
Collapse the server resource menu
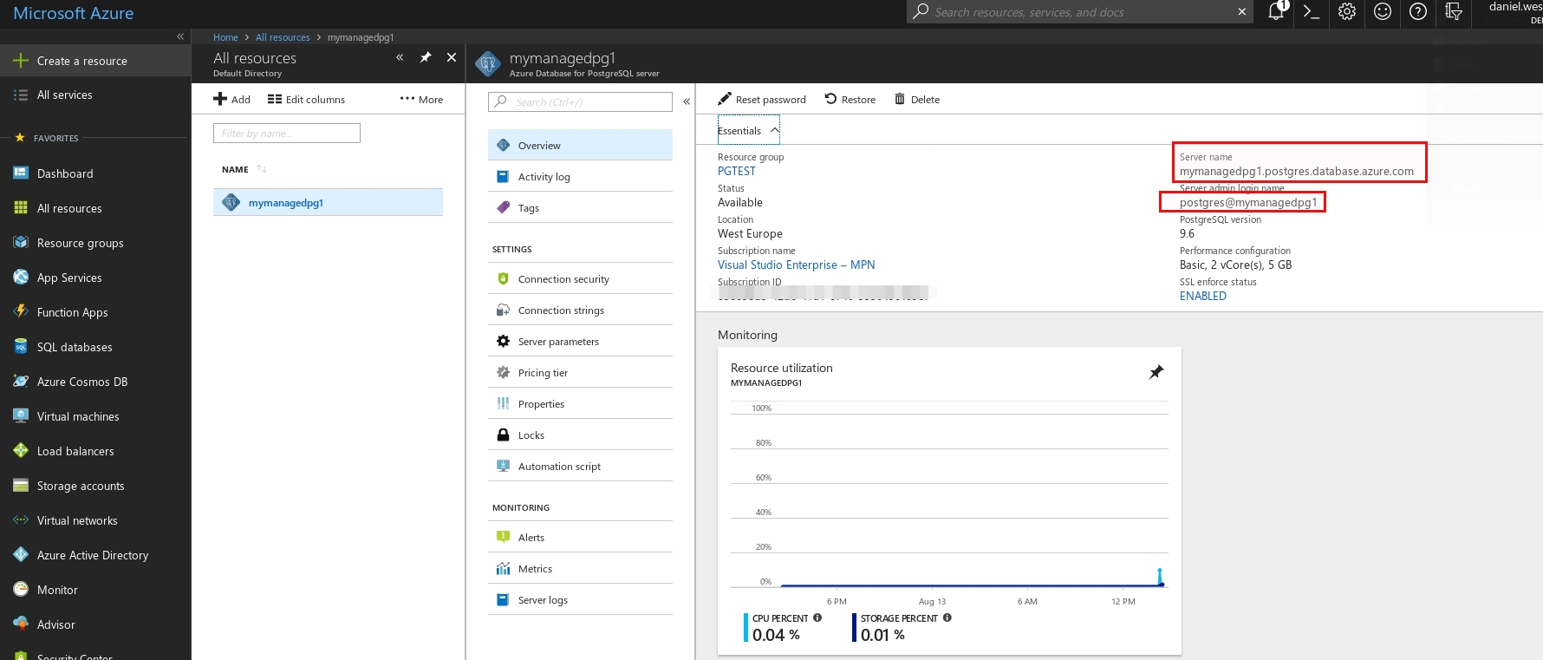point(687,101)
